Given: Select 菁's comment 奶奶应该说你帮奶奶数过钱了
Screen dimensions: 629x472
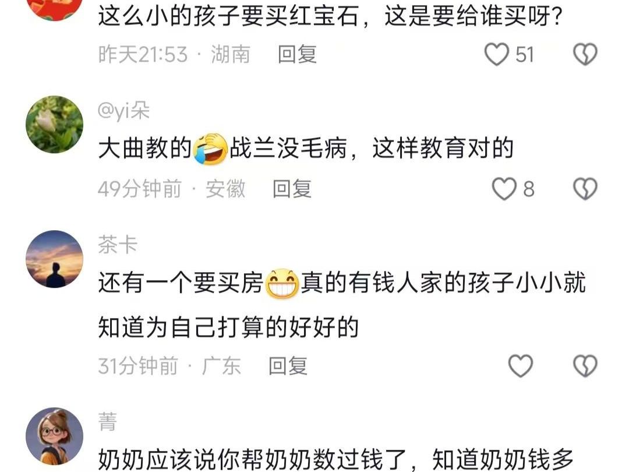Looking at the screenshot, I should tap(336, 460).
